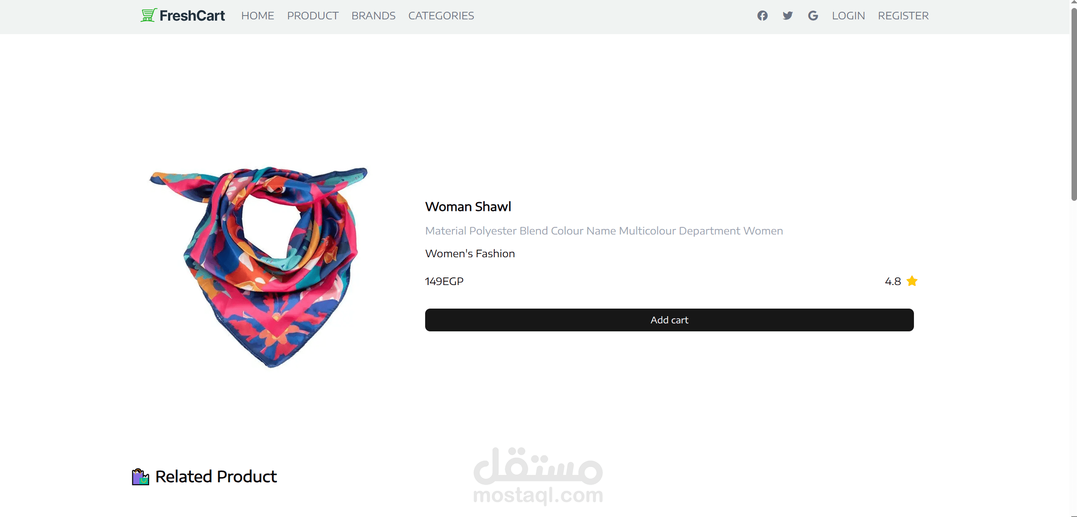Click the page vertical scrollbar thumb
This screenshot has width=1077, height=517.
[1073, 103]
